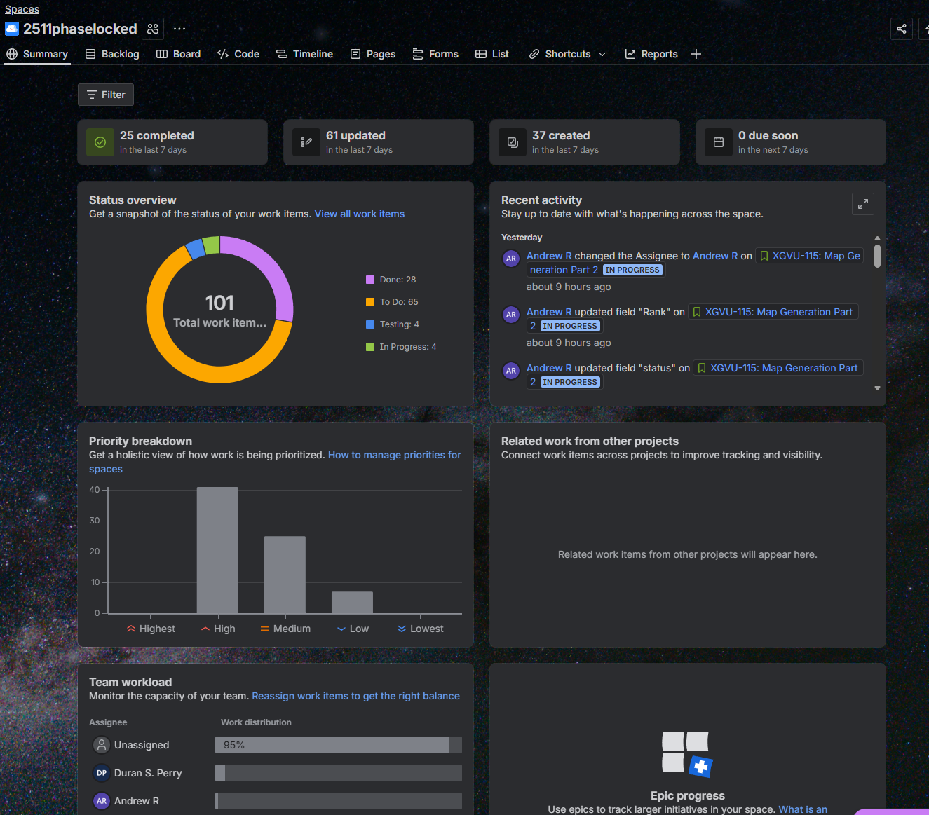Screen dimensions: 929x815
Task: Expand the Recent activity panel with the arrows icon
Action: pos(863,204)
